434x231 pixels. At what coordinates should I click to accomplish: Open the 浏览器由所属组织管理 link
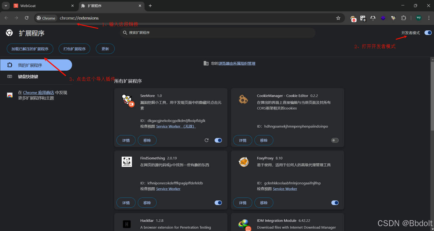(237, 63)
